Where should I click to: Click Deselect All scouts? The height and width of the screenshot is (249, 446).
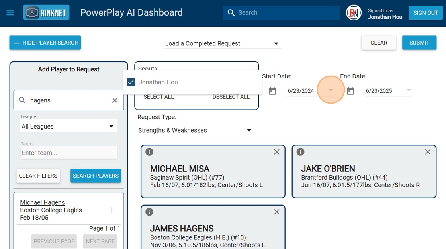click(231, 97)
